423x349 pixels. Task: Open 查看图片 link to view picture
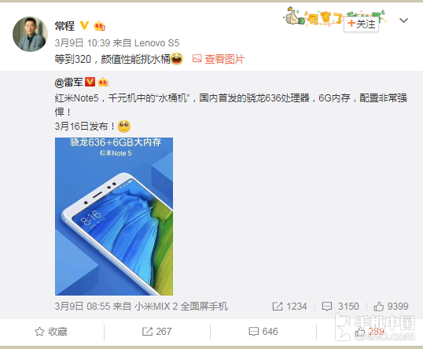click(x=224, y=59)
